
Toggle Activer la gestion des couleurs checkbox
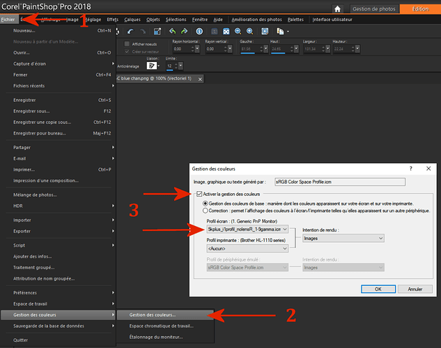pyautogui.click(x=199, y=193)
